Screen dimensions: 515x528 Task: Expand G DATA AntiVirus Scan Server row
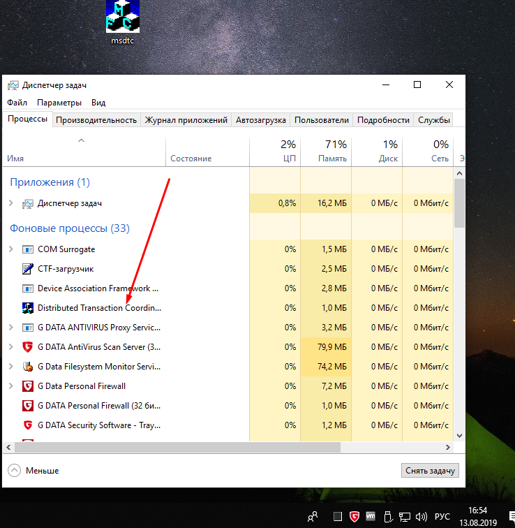(10, 347)
